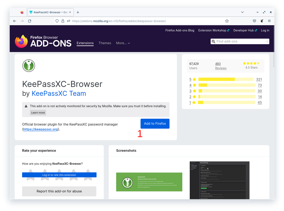Click the Firefox Browser Add-ons logo

pos(43,41)
